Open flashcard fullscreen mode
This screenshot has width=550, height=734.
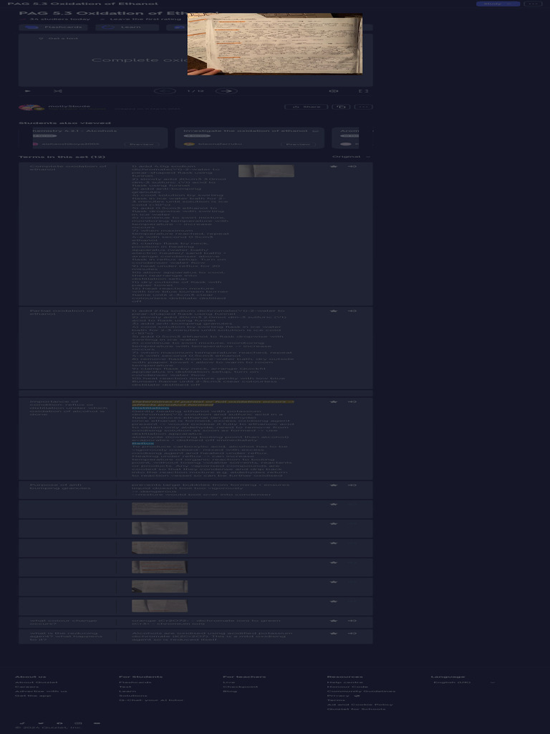[364, 91]
